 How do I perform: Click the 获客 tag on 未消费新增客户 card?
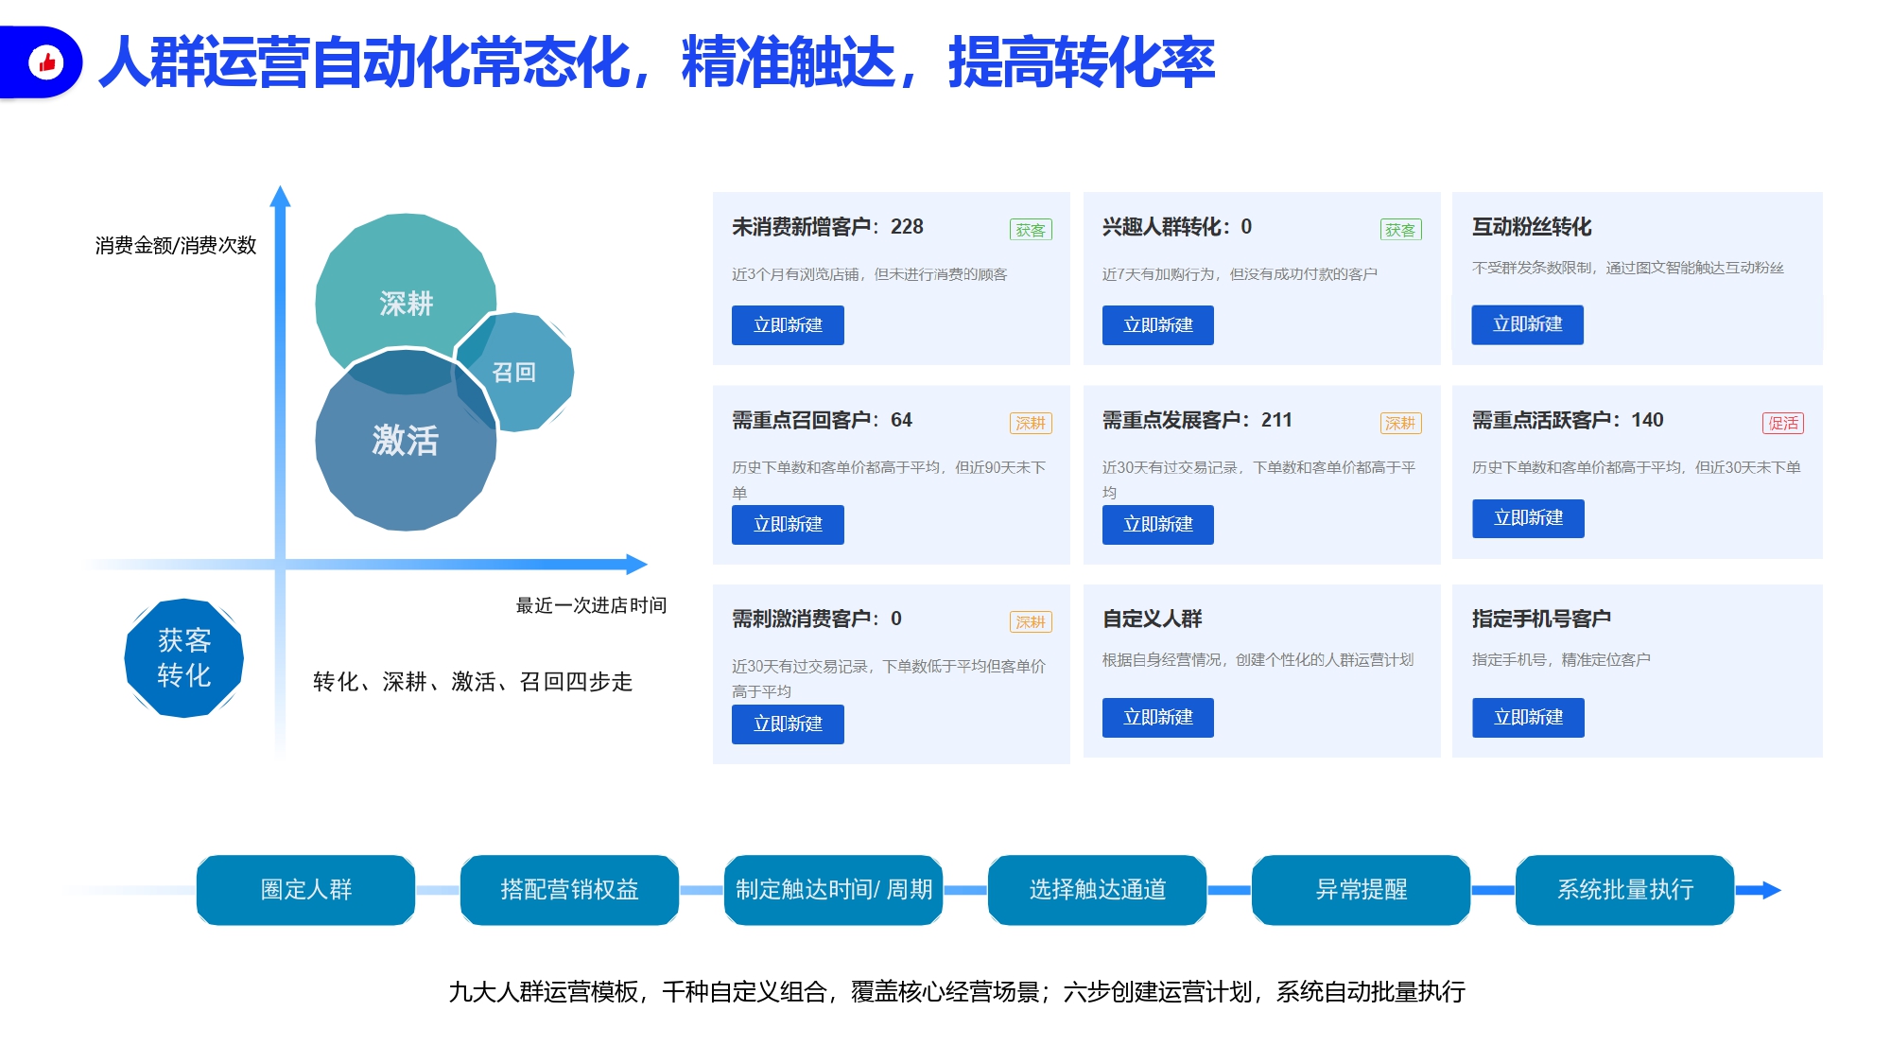click(x=1031, y=230)
